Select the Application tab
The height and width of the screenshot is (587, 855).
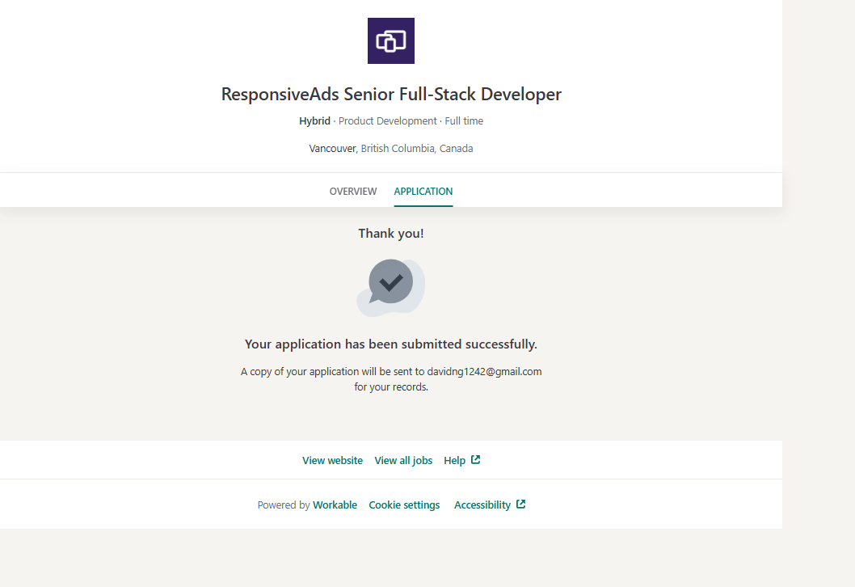[x=423, y=192]
